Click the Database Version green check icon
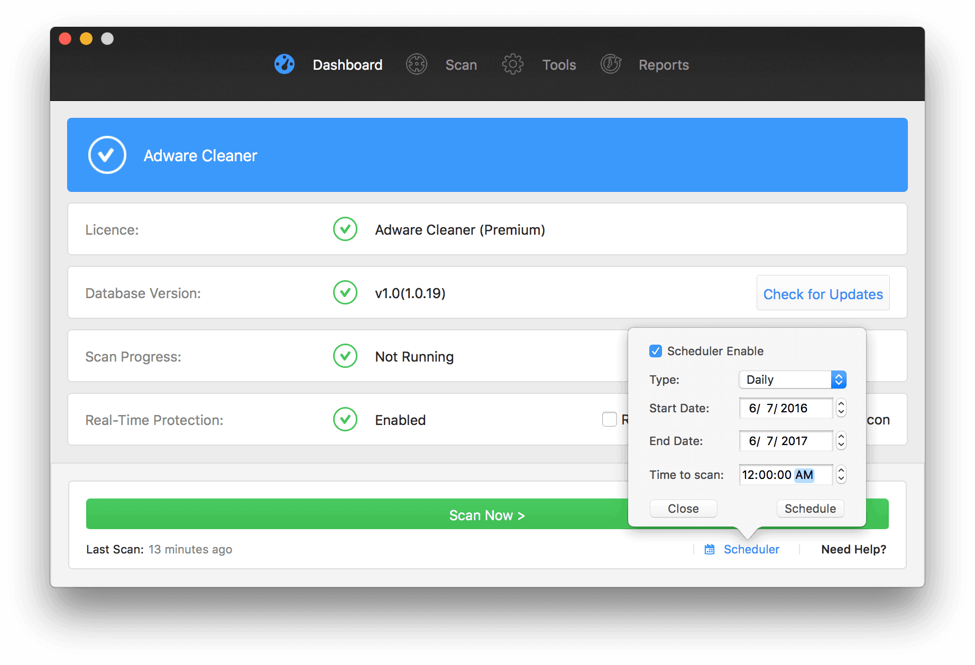The height and width of the screenshot is (665, 975). (x=345, y=293)
